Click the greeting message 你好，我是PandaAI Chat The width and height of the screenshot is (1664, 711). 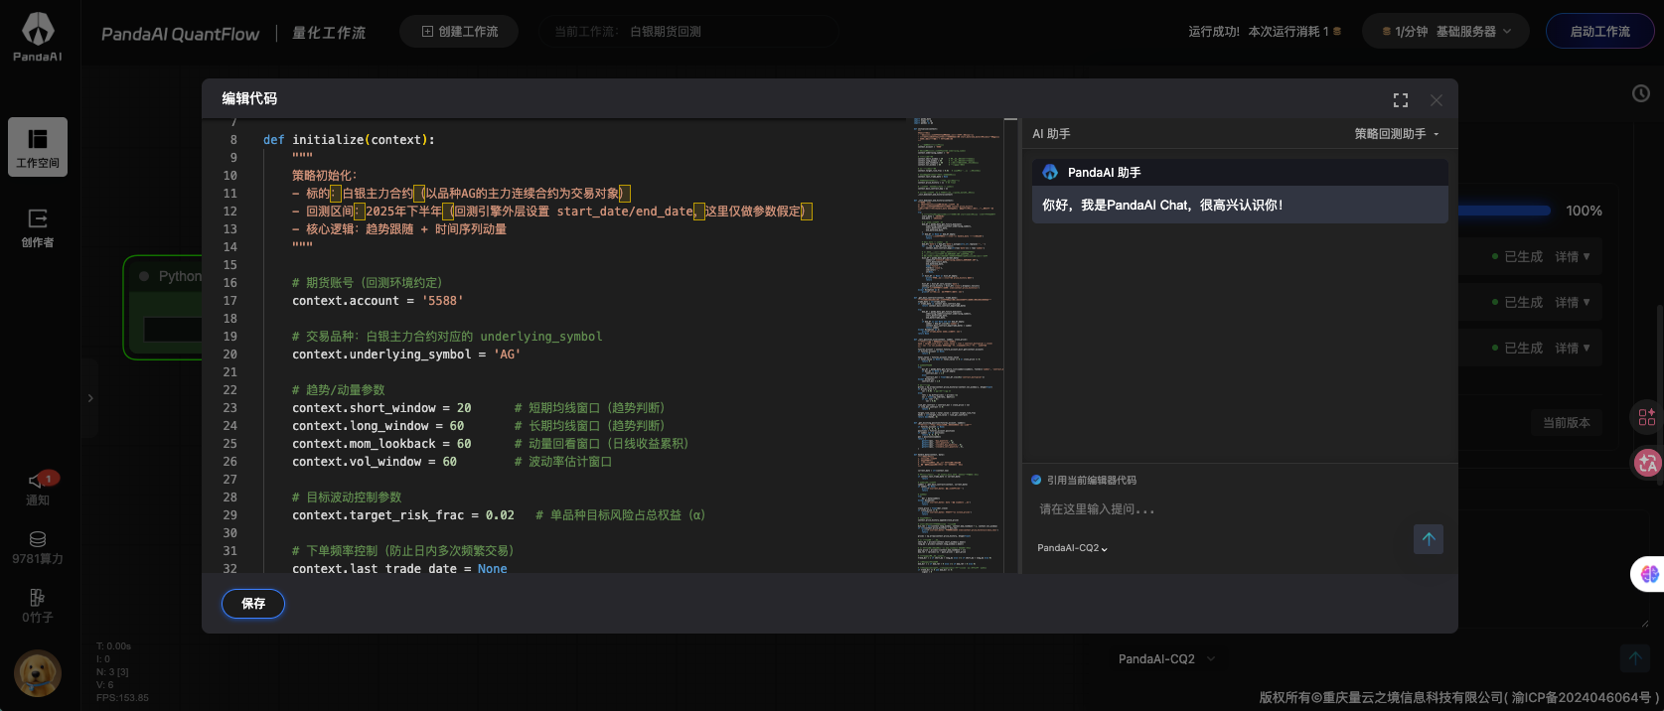click(x=1162, y=205)
